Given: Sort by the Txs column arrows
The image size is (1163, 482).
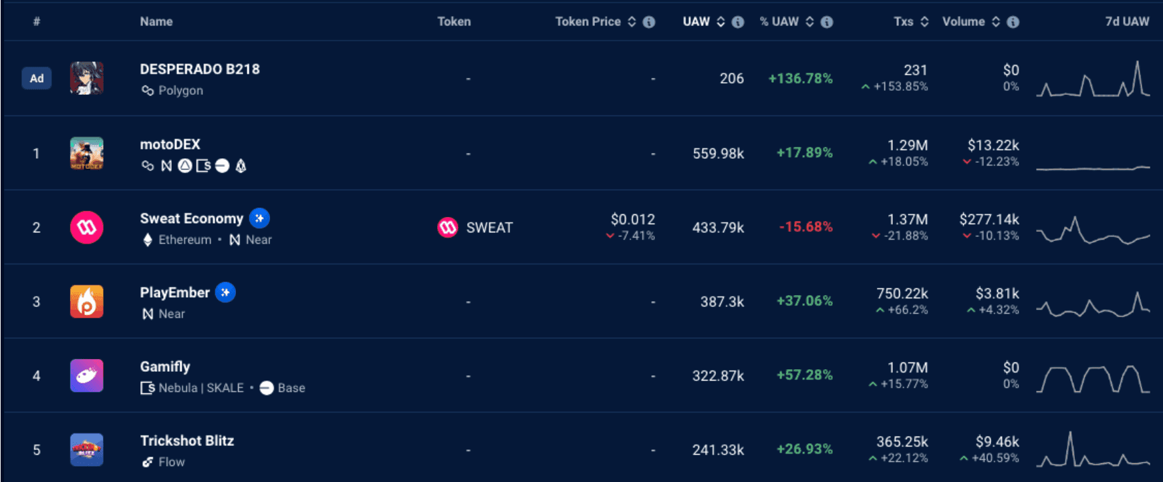Looking at the screenshot, I should click(924, 22).
